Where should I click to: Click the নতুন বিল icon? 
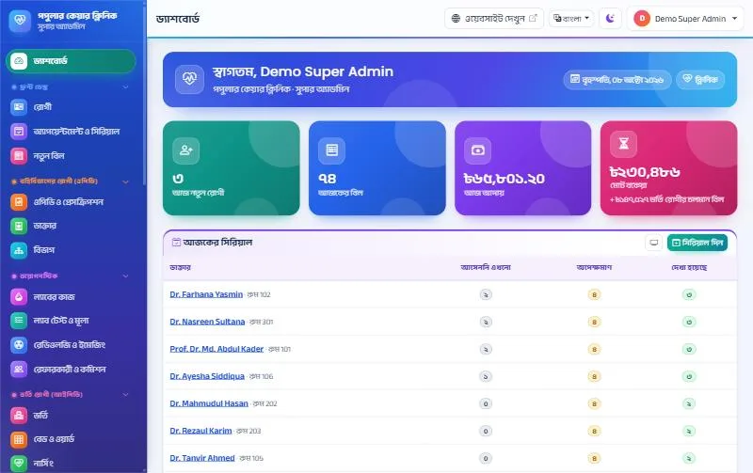(19, 155)
